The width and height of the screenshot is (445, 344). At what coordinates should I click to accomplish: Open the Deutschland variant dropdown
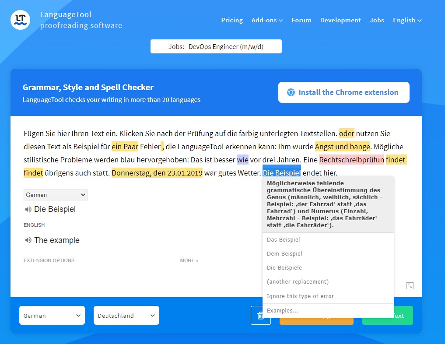pyautogui.click(x=126, y=315)
